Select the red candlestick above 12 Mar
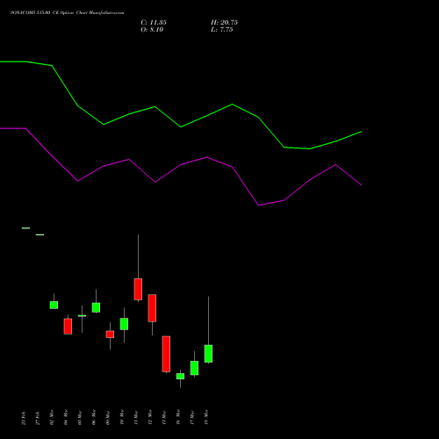Viewport: 439px width, 439px height. point(152,308)
